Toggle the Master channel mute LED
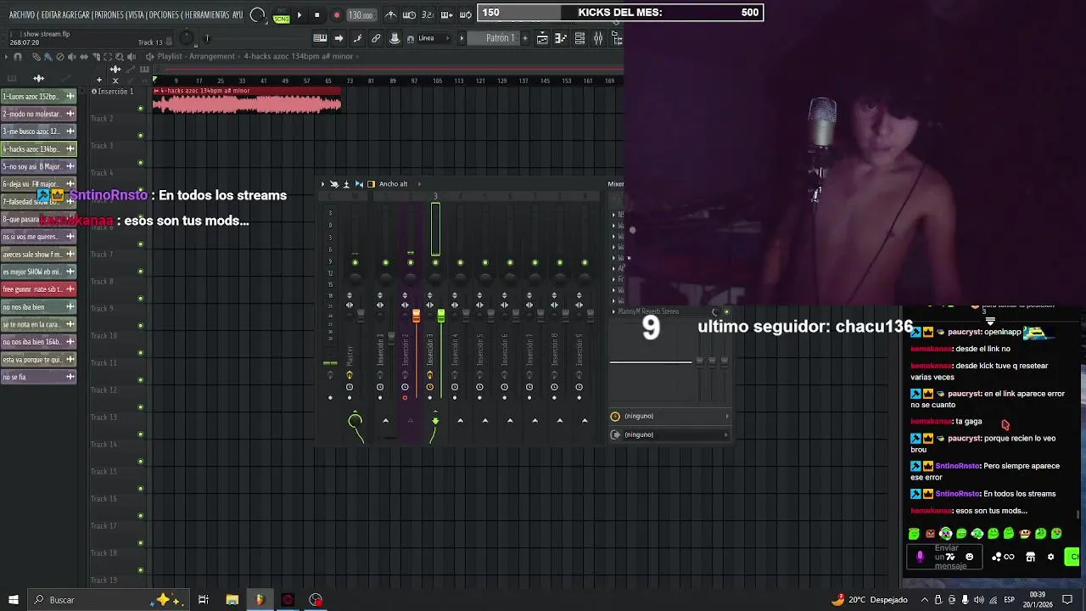The image size is (1086, 611). (355, 262)
